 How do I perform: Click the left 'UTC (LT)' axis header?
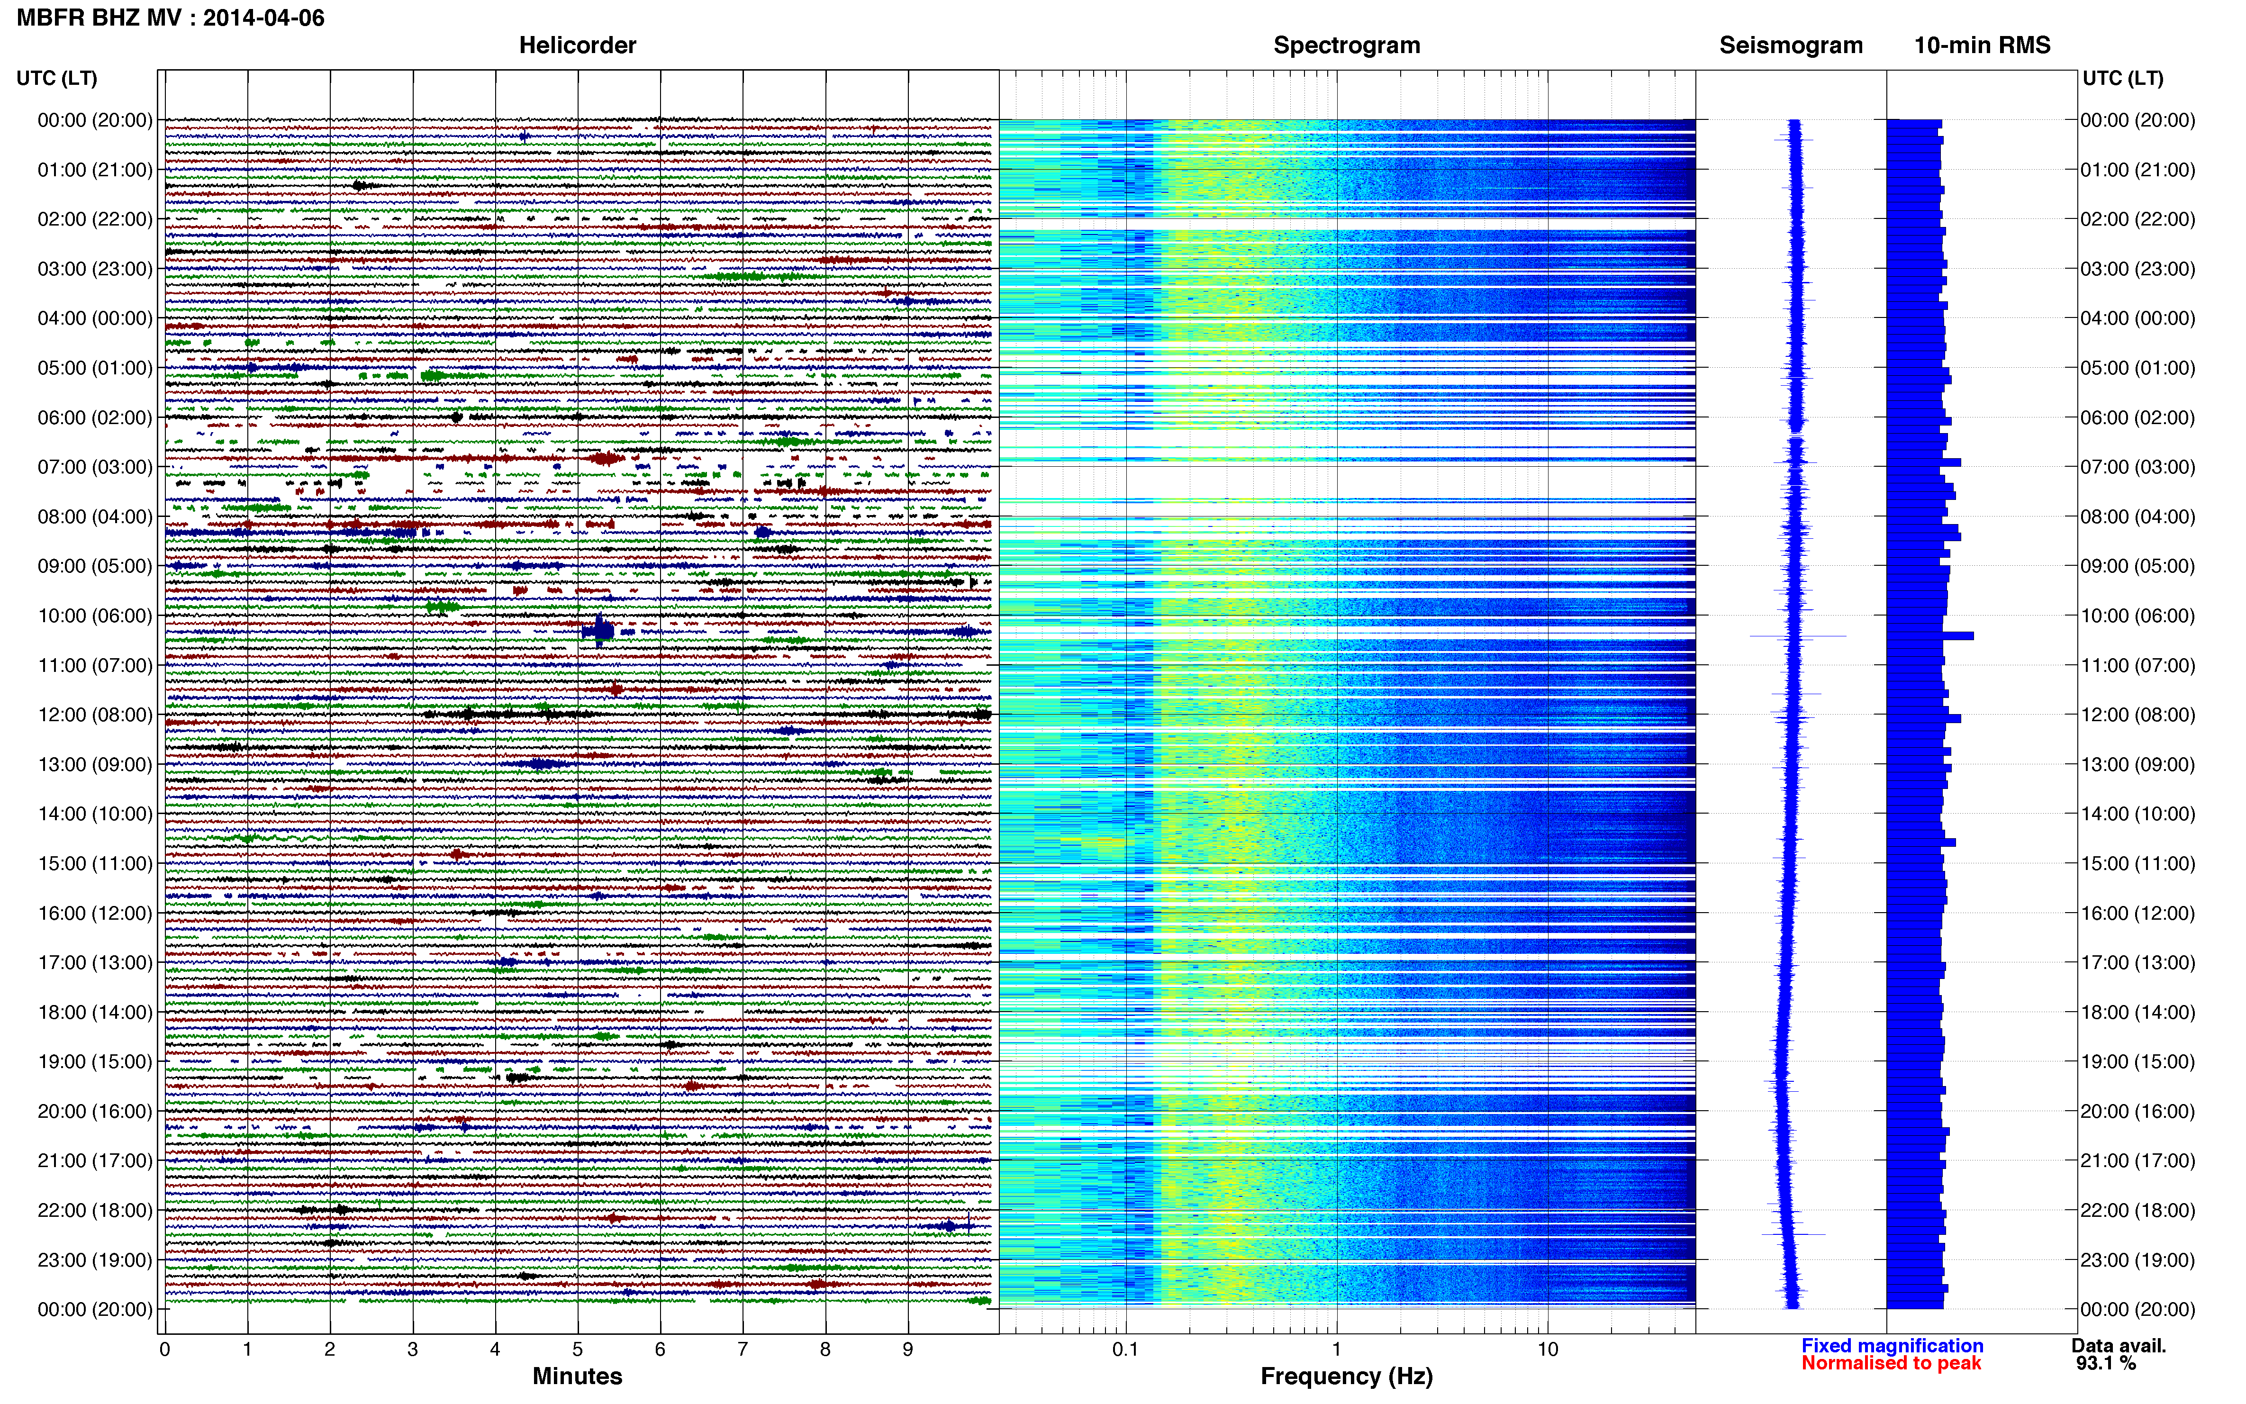coord(57,78)
